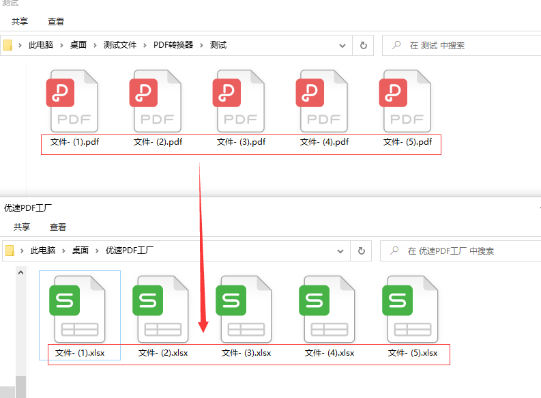Image resolution: width=541 pixels, height=398 pixels.
Task: Expand the chevron after 测试文件 in the breadcrumb
Action: tap(143, 45)
